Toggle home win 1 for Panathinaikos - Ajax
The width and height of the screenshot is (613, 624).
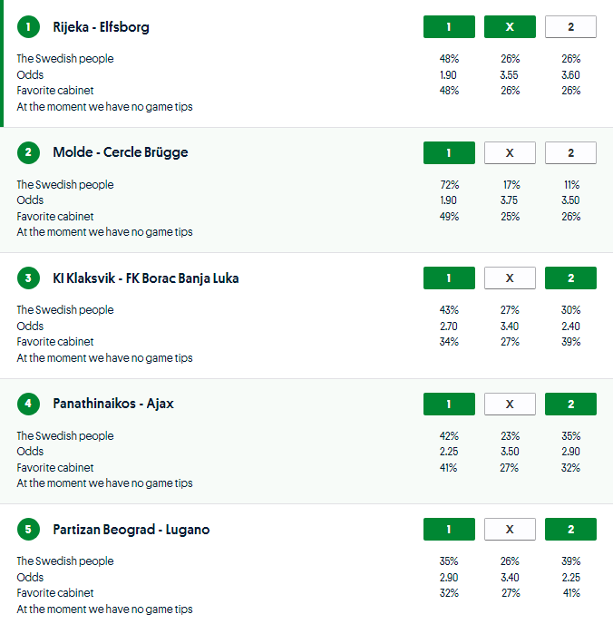(449, 404)
